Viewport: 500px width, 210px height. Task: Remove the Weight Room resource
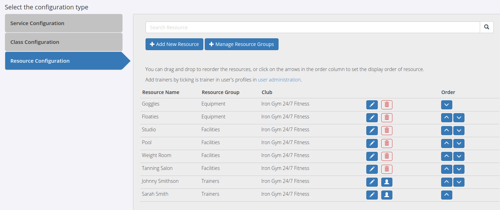point(386,156)
